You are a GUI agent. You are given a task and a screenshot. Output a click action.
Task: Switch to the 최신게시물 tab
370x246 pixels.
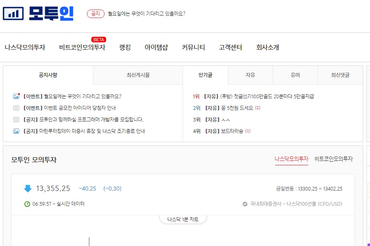click(x=138, y=75)
